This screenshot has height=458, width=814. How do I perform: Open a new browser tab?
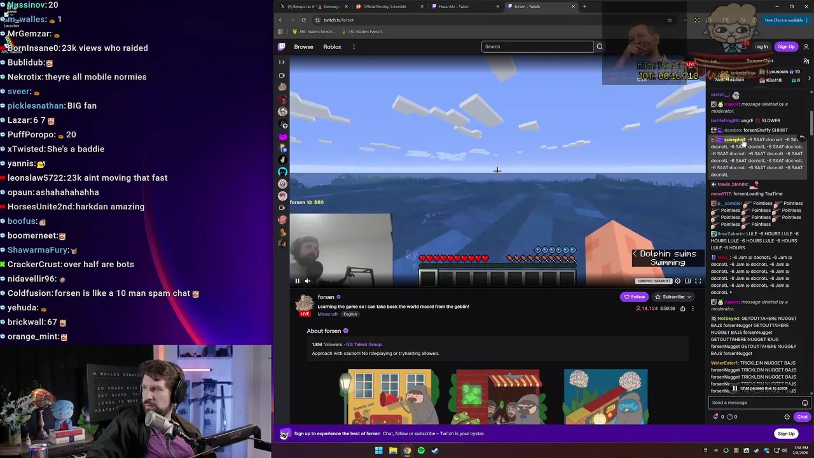584,6
